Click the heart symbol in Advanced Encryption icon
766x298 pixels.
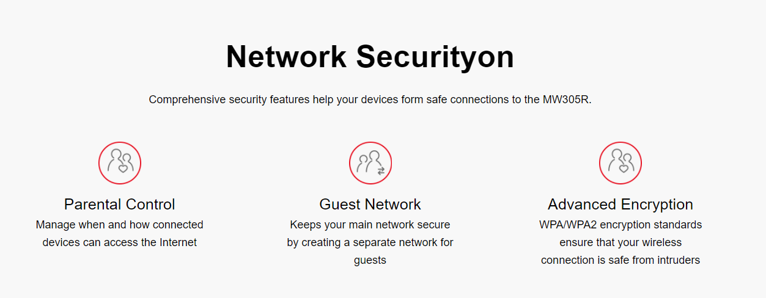624,168
